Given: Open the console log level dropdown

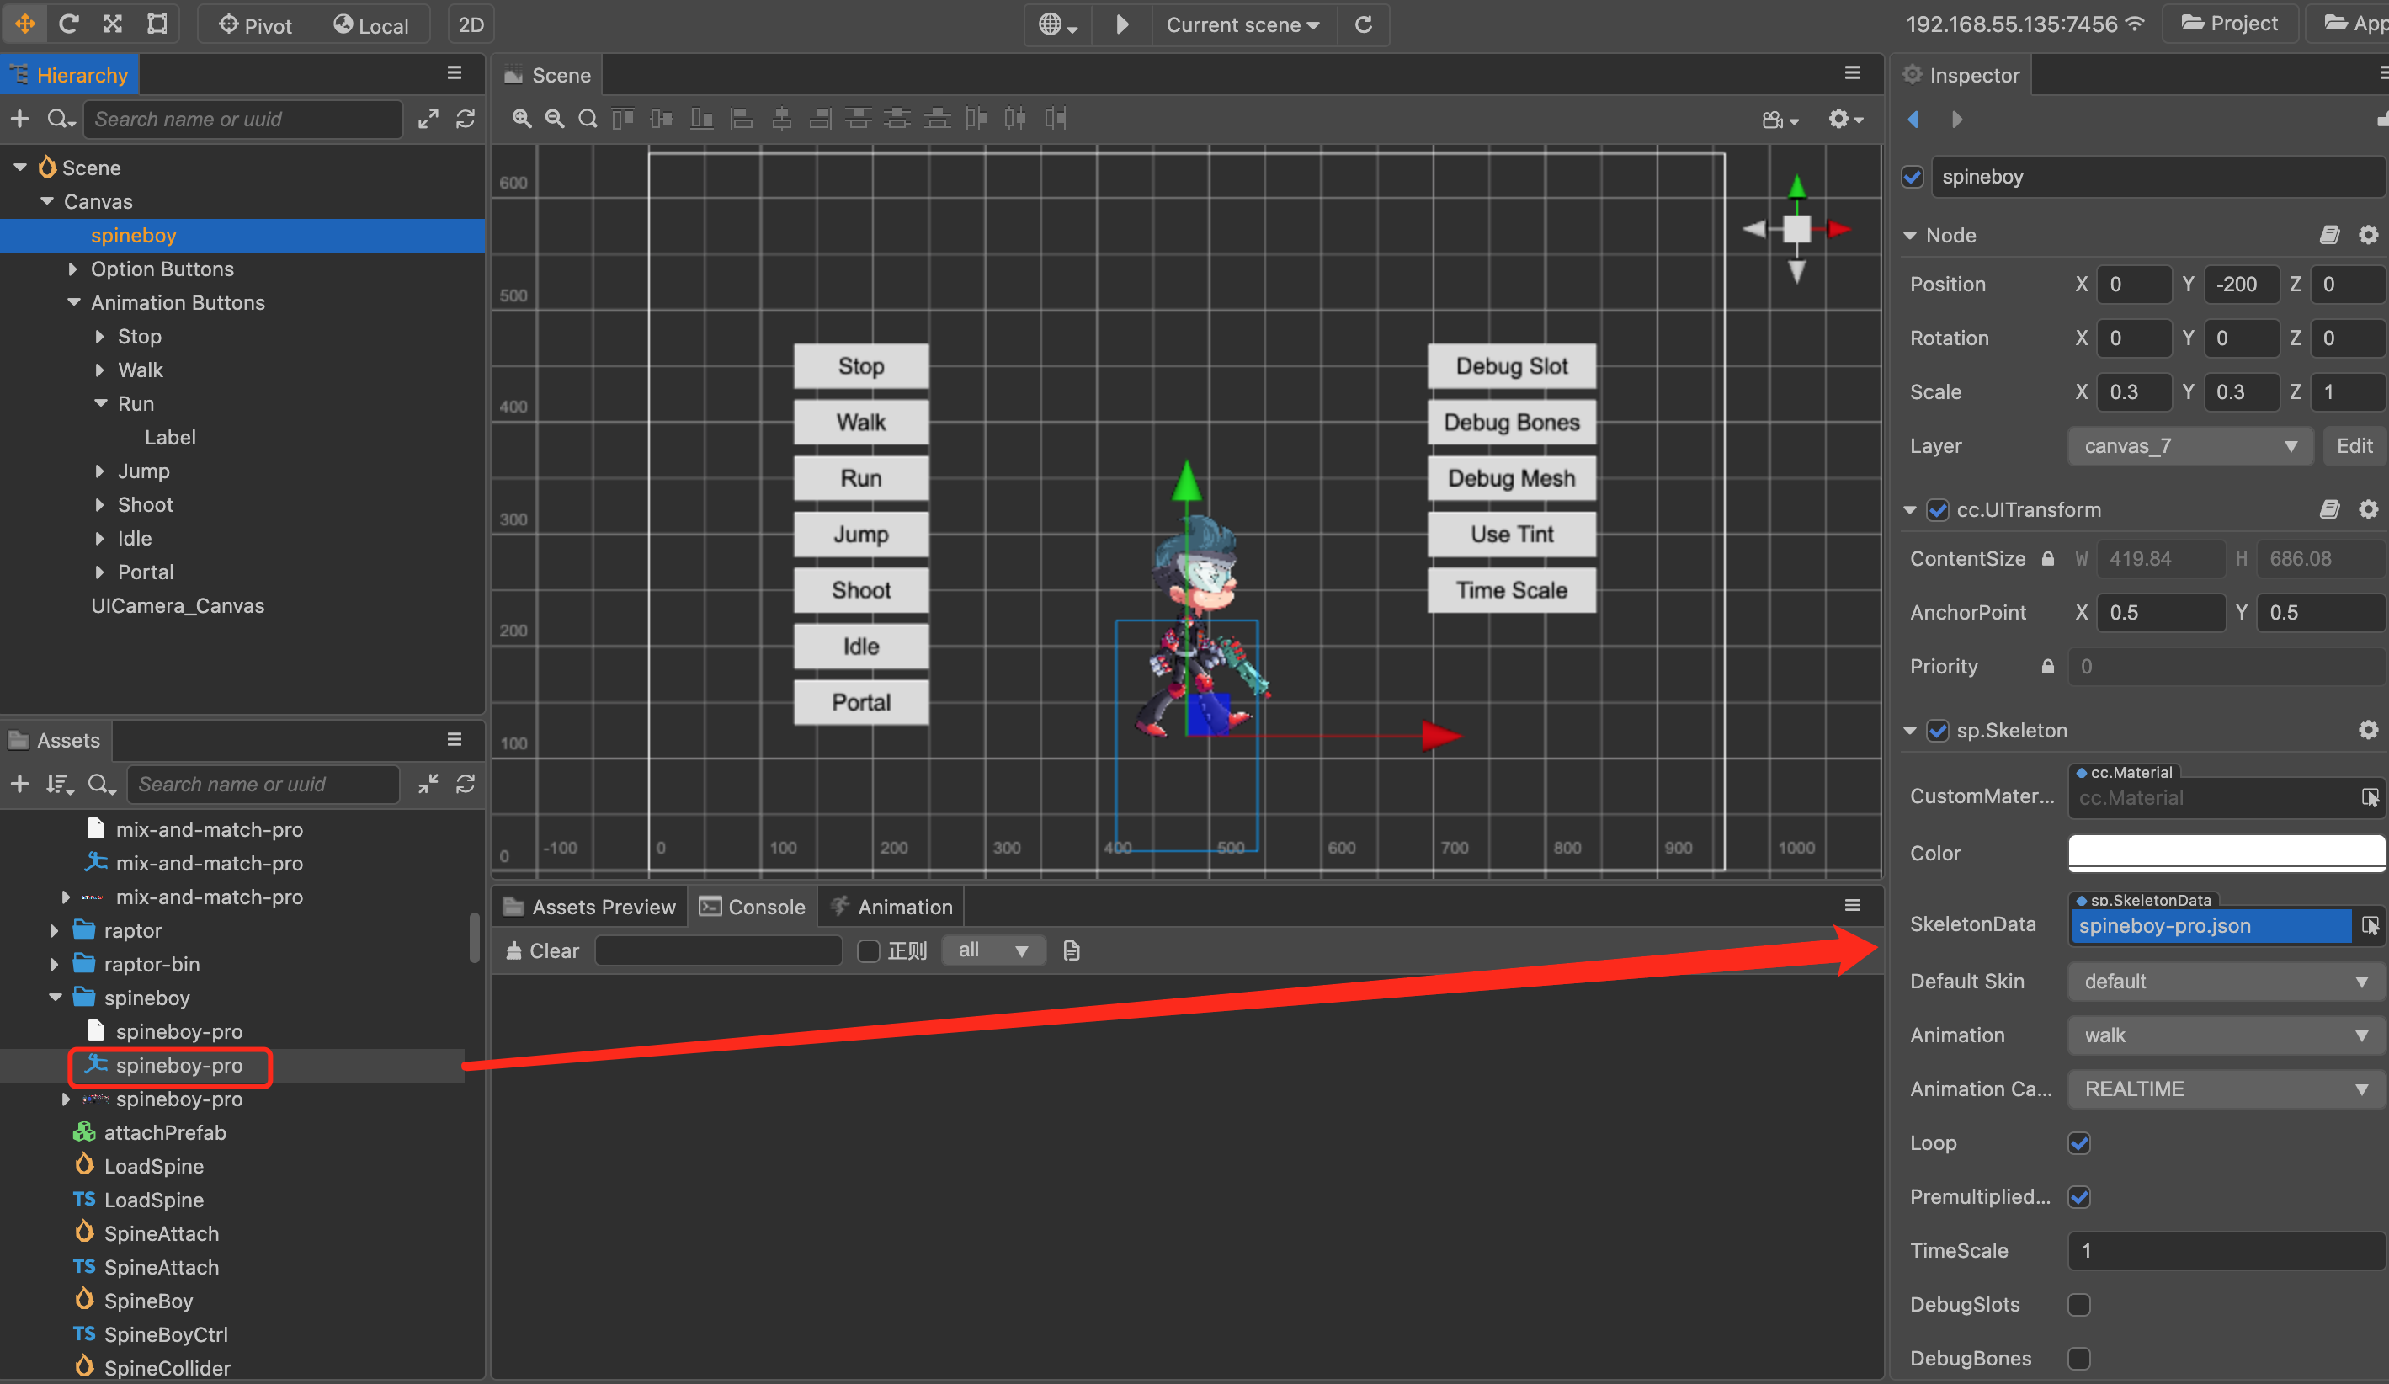Looking at the screenshot, I should click(x=993, y=950).
